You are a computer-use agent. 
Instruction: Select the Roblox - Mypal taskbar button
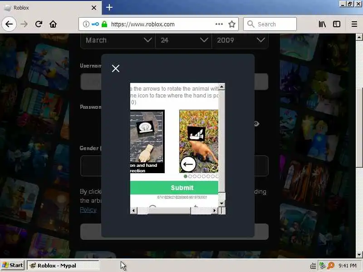click(x=63, y=265)
